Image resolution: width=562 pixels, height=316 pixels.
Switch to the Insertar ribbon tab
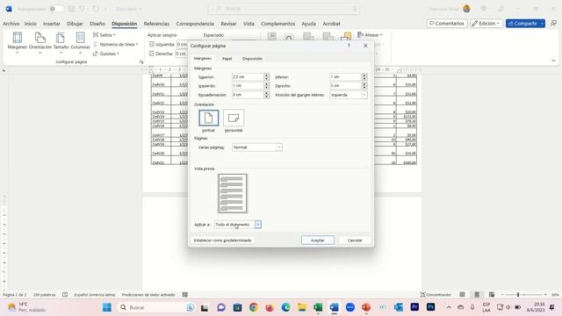pos(52,24)
